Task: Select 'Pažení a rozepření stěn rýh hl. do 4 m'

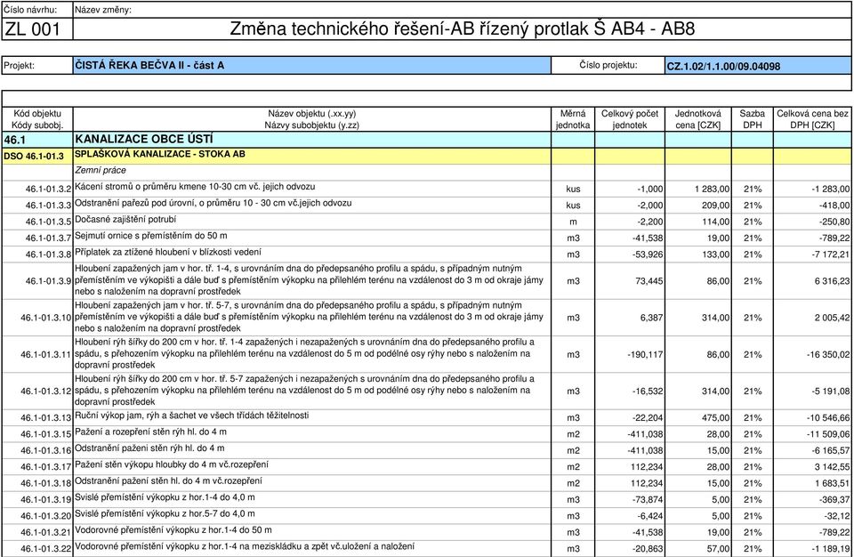Action: 151,432
